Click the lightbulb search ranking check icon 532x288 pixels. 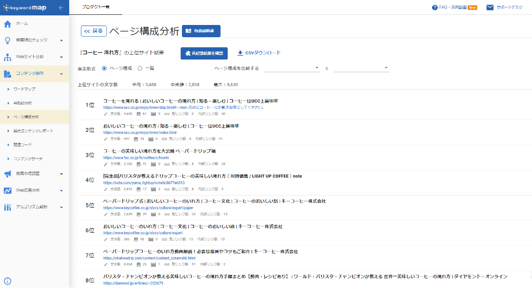(7, 40)
